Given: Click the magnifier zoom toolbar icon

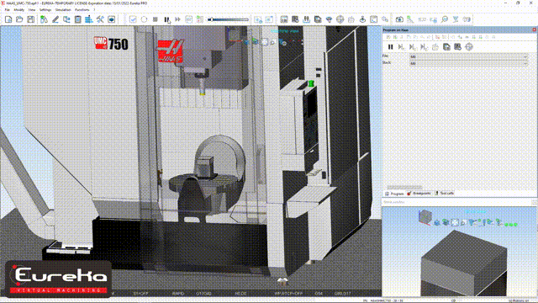Looking at the screenshot, I should click(x=445, y=19).
